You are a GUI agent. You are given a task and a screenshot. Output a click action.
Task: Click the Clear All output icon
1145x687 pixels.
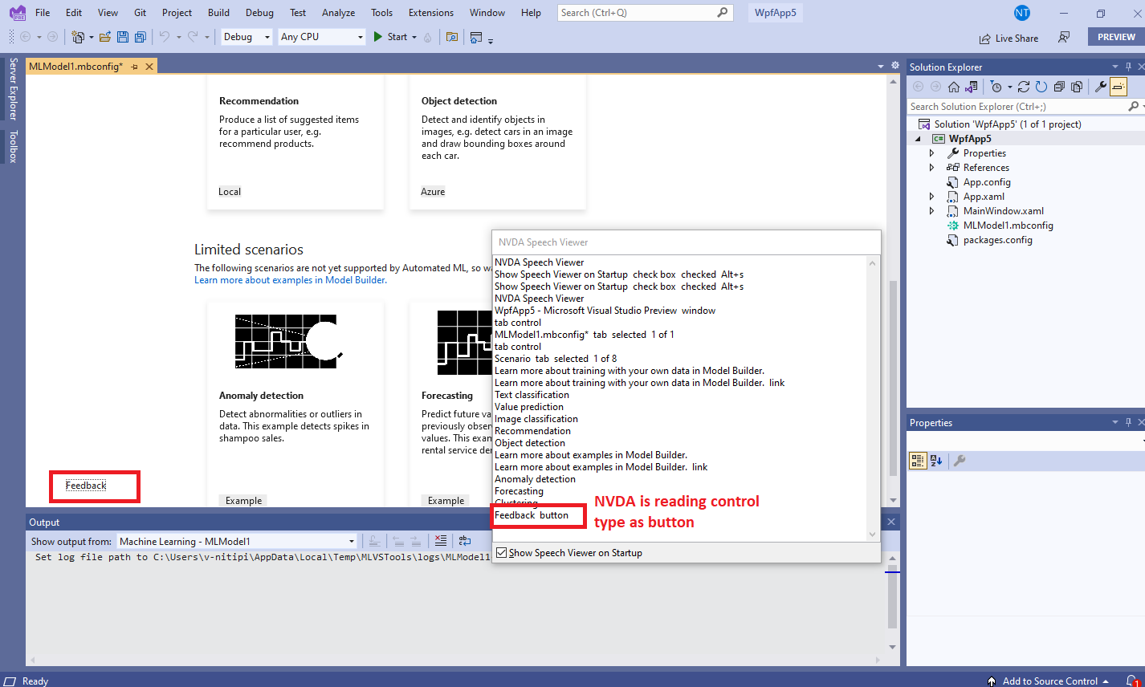(441, 540)
